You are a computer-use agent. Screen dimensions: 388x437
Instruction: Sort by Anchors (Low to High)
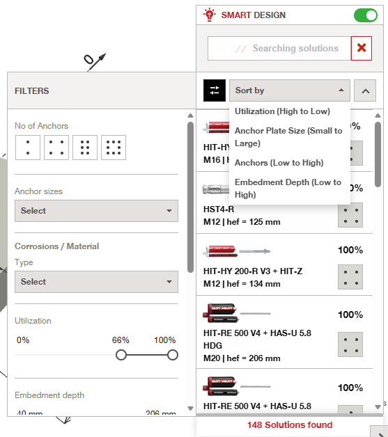coord(279,162)
